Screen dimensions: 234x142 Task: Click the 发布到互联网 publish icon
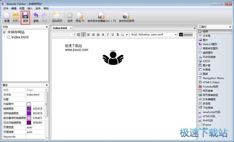pos(126,16)
